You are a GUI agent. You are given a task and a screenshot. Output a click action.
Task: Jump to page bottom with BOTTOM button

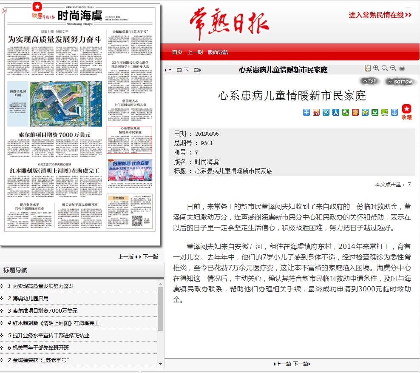pos(400,82)
